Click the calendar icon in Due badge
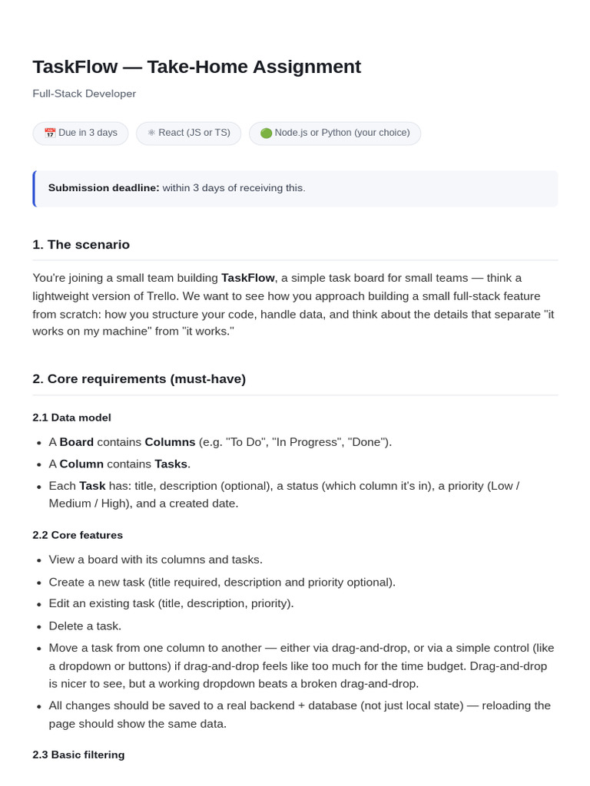The height and width of the screenshot is (786, 590). pos(50,133)
